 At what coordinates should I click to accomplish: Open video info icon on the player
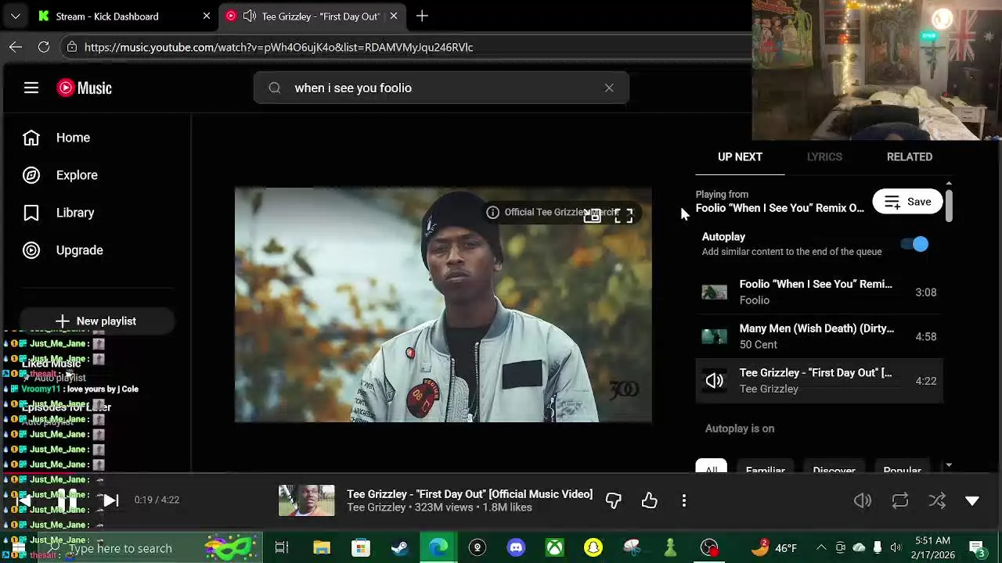point(492,212)
